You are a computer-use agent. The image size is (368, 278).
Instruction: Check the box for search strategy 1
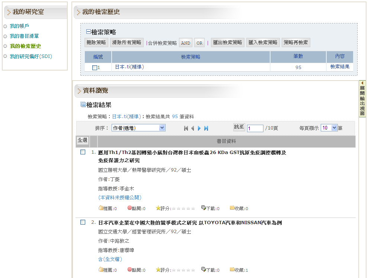95,68
